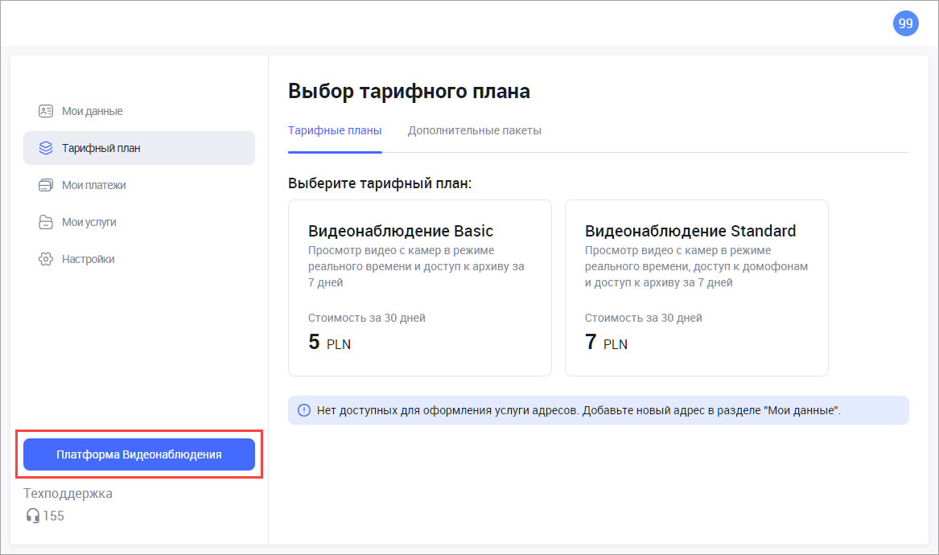
Task: Click the ID card icon beside Мои данные
Action: tap(46, 111)
